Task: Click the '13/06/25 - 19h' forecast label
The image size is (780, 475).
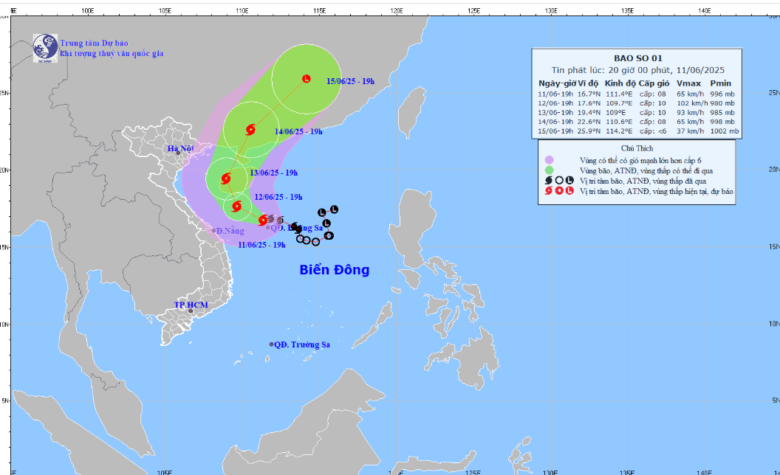Action: click(x=273, y=173)
